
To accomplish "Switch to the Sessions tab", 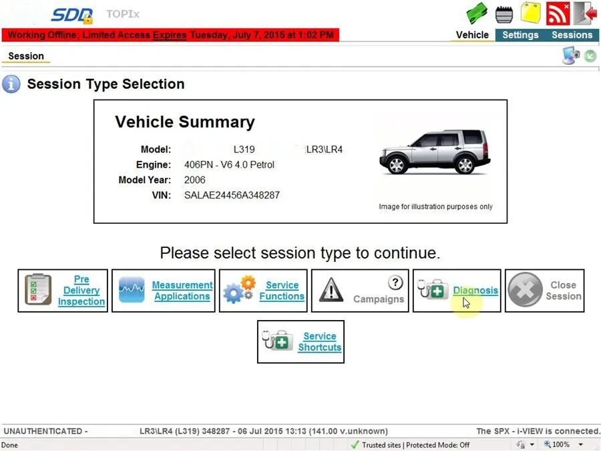I will point(572,35).
